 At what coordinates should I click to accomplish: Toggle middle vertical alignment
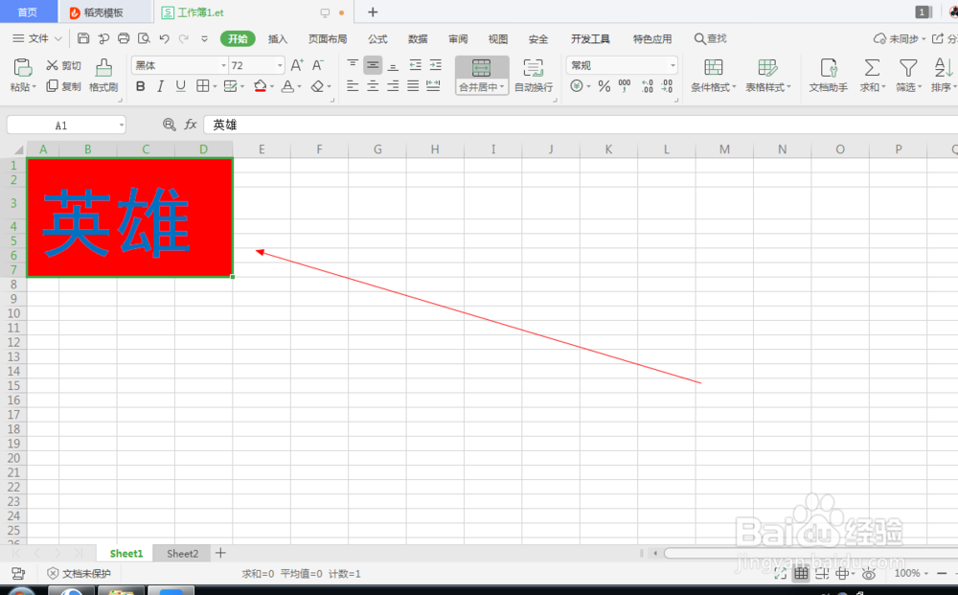373,65
